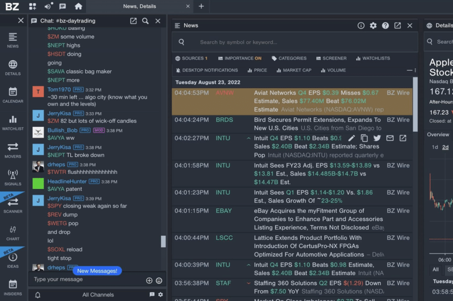Image resolution: width=453 pixels, height=301 pixels.
Task: Open News panel help question mark
Action: (385, 25)
